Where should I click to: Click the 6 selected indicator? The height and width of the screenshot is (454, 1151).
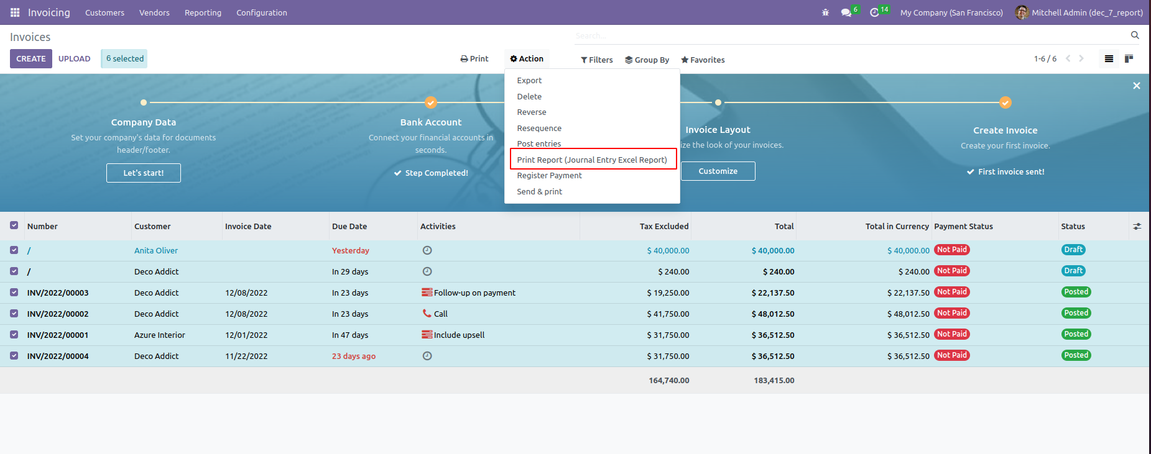(124, 59)
